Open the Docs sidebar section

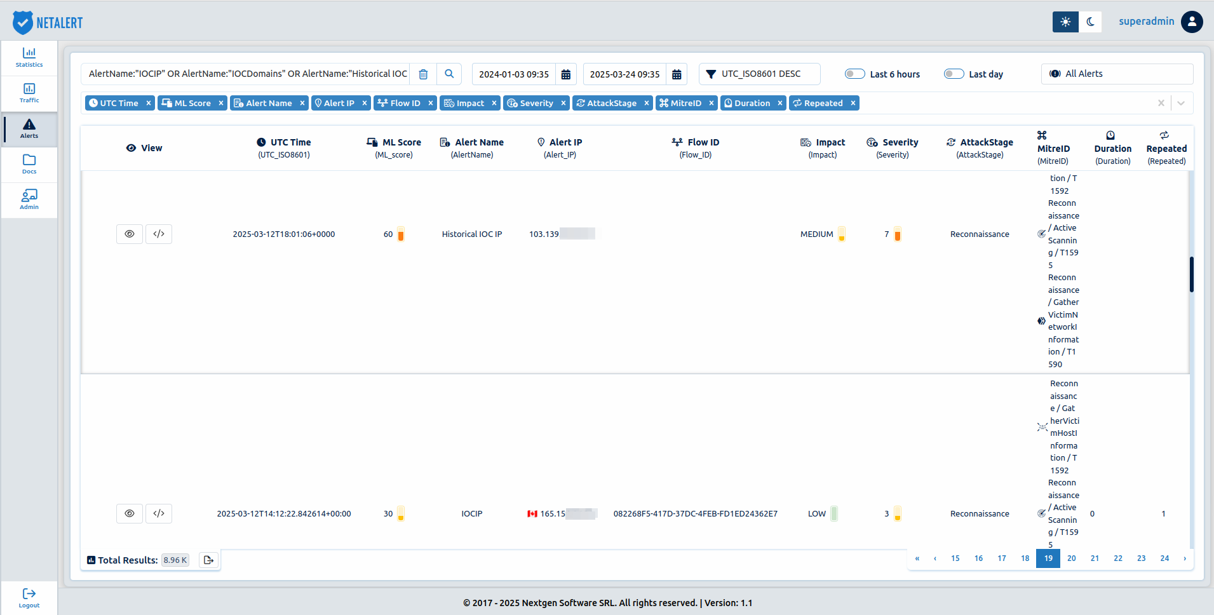29,165
